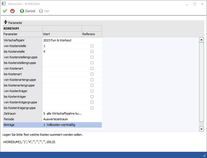
Task: Check the Referenz box for von Kostenart
Action: 92,69
